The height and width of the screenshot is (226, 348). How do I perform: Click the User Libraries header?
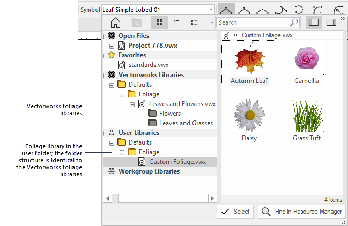[x=160, y=133]
